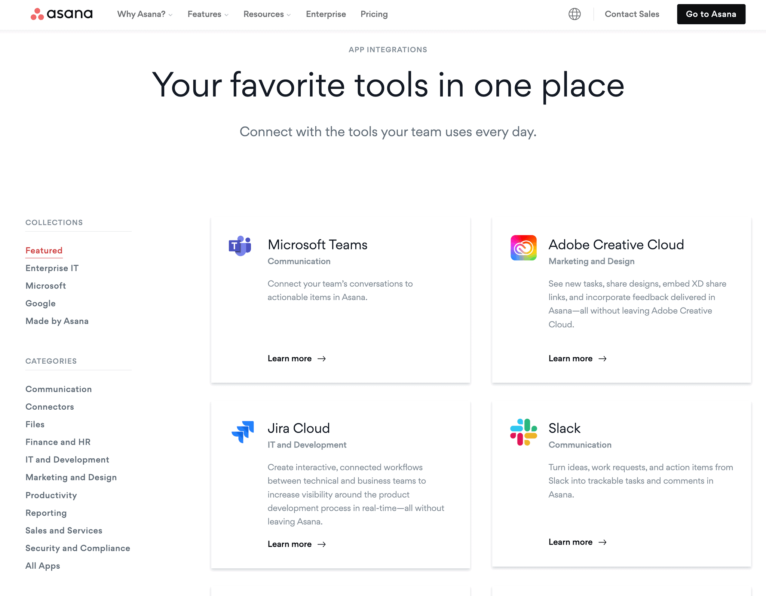Click the Microsoft Teams card title
766x596 pixels.
318,245
